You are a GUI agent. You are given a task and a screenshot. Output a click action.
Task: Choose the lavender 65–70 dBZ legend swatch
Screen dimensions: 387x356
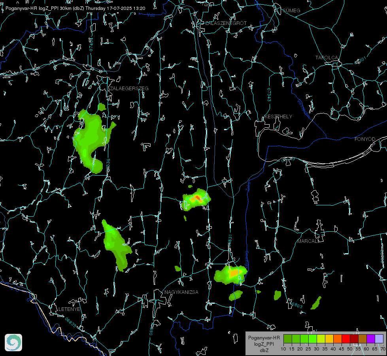coord(379,339)
